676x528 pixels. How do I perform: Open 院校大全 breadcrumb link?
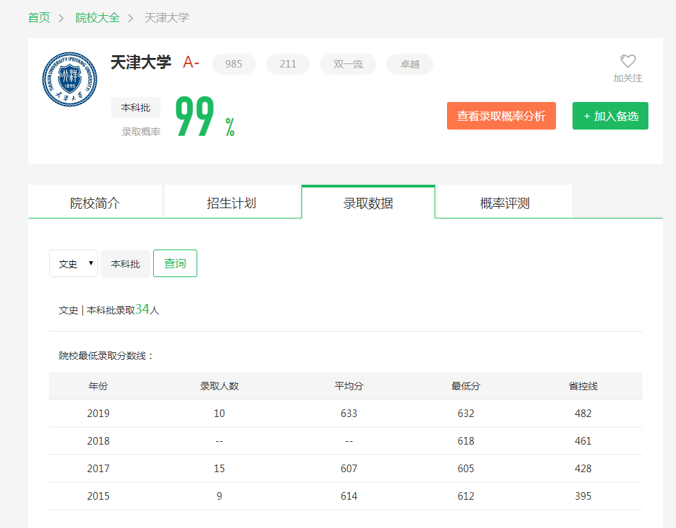pos(97,18)
